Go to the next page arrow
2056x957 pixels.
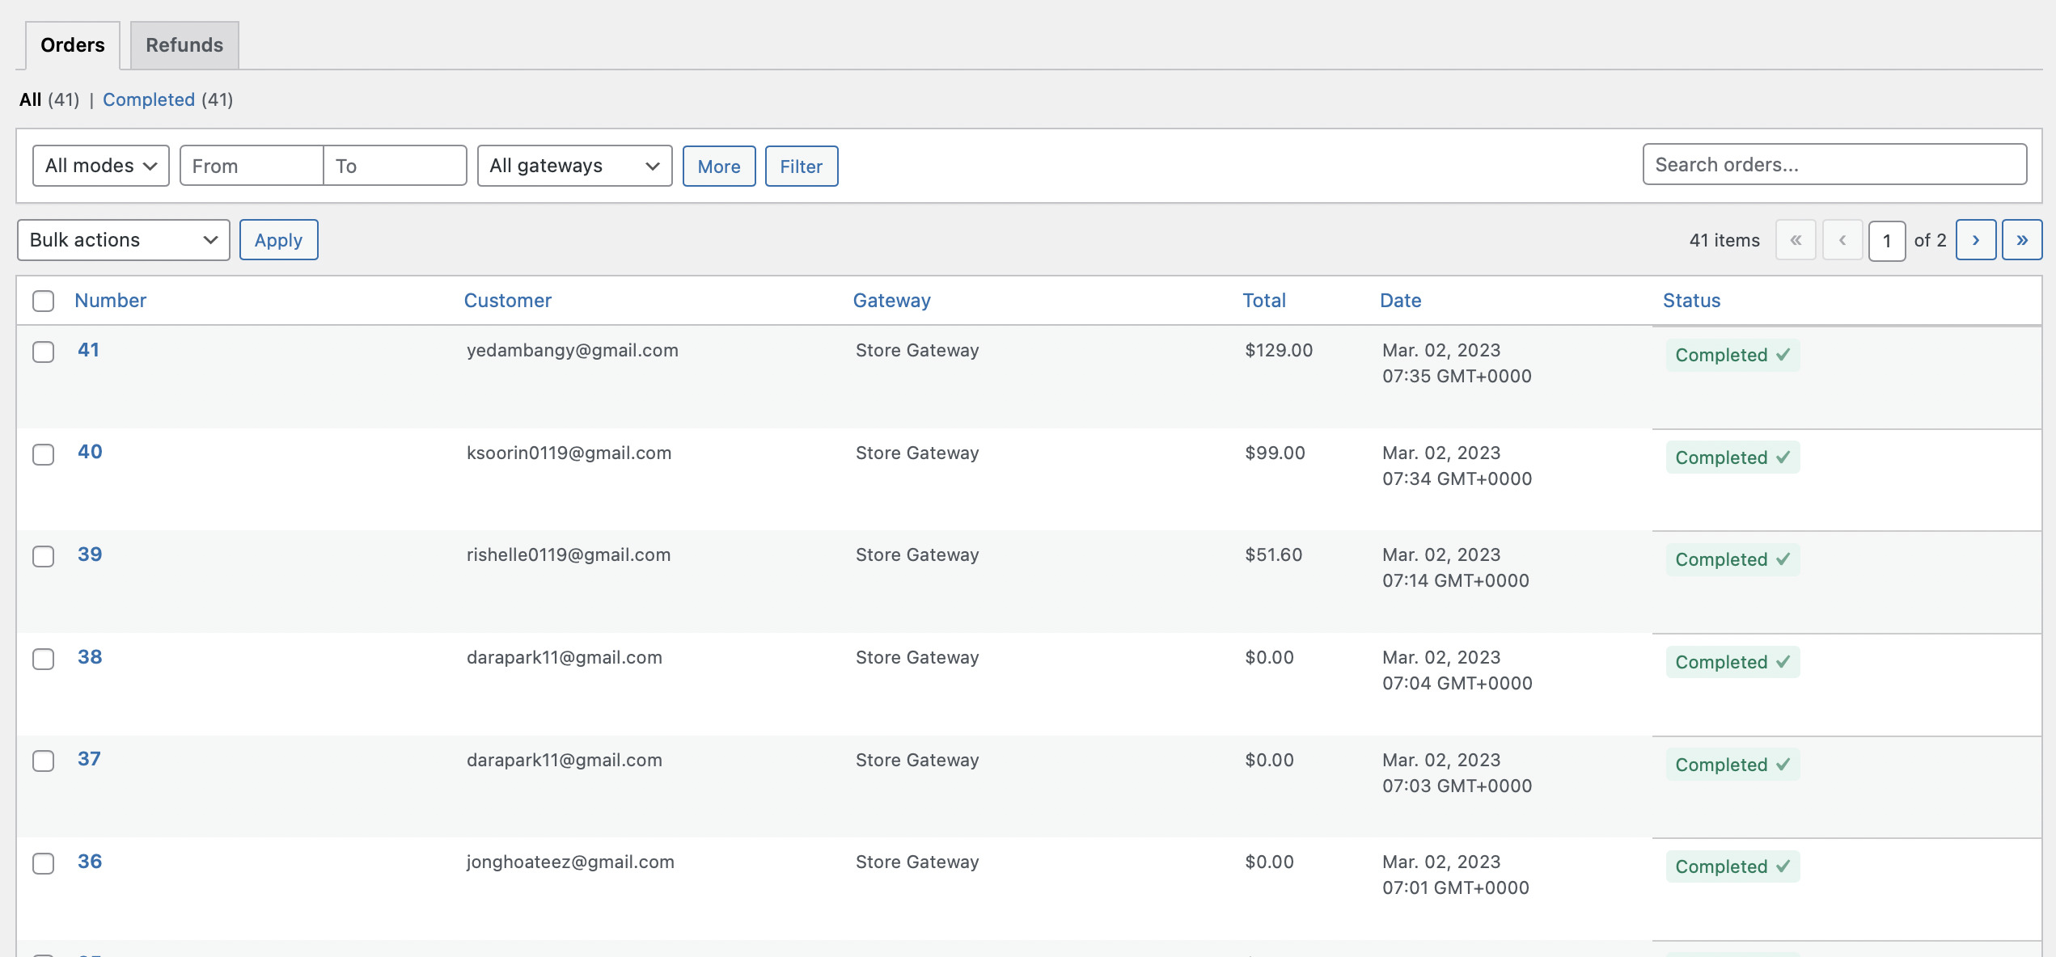pyautogui.click(x=1975, y=240)
